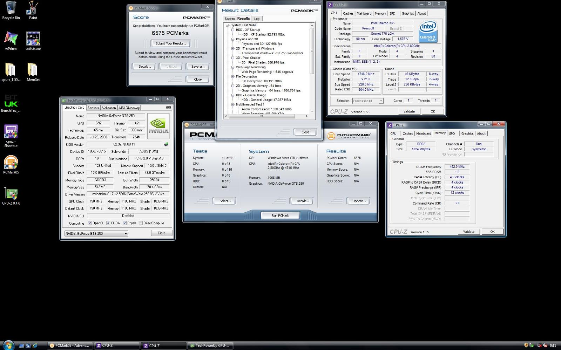This screenshot has height=350, width=561.
Task: Collapse the System Test Suite tree node
Action: pyautogui.click(x=227, y=25)
